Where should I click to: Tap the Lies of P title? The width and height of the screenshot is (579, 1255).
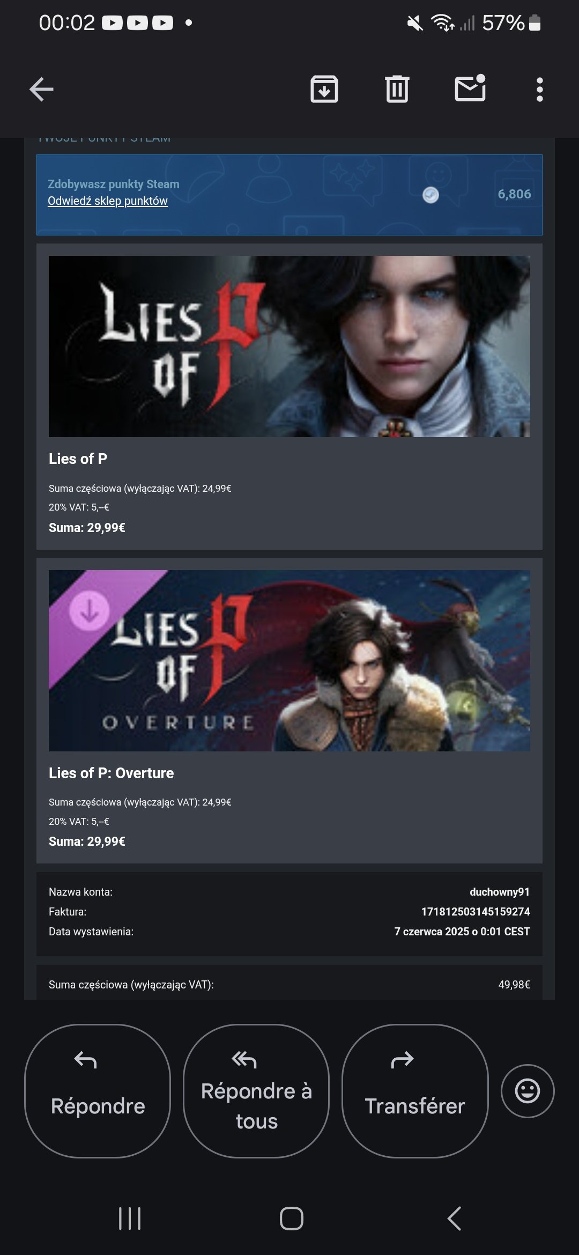78,459
